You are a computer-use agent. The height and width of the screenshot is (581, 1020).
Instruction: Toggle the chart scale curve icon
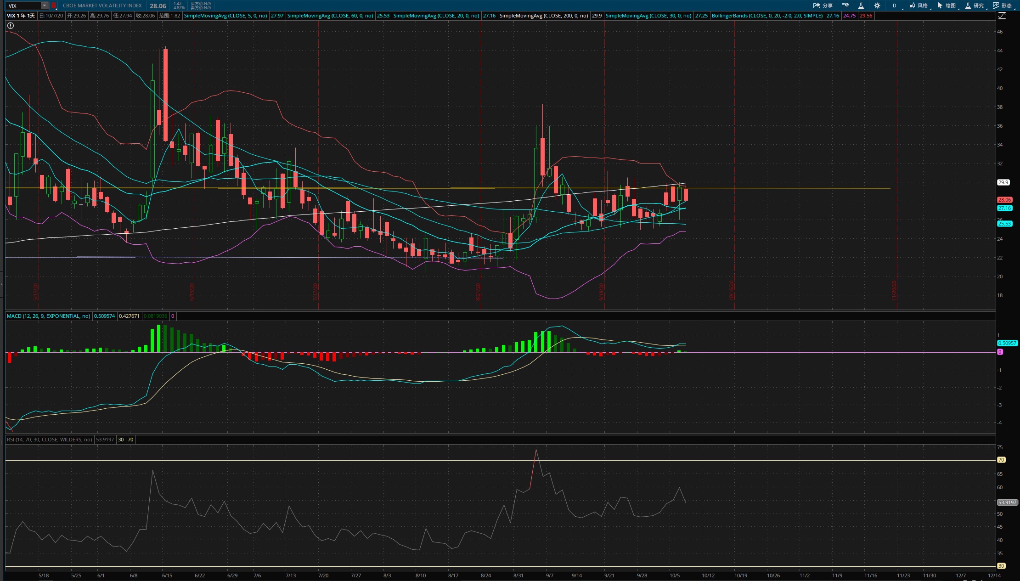click(1002, 16)
